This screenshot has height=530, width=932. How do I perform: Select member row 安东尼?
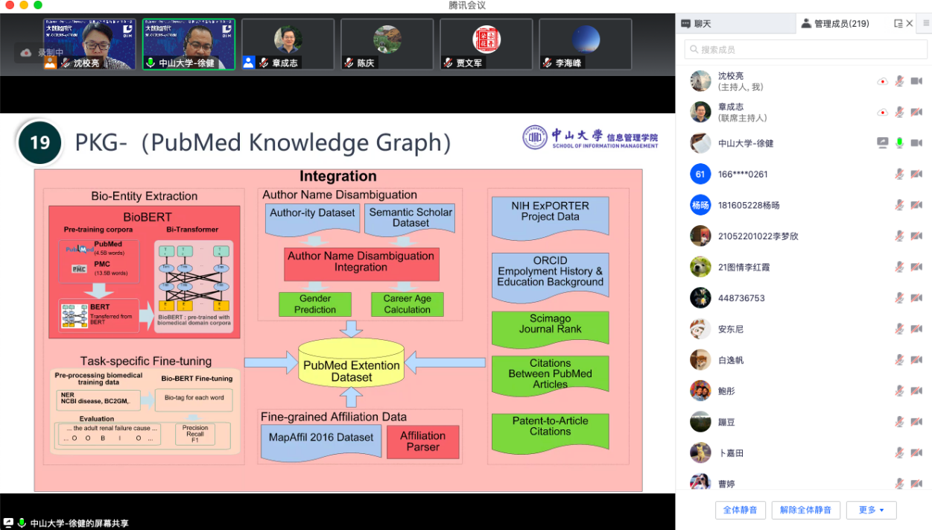803,329
